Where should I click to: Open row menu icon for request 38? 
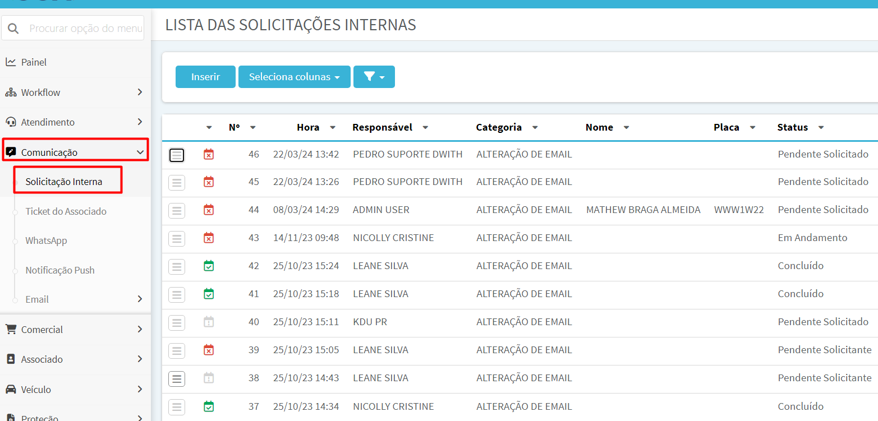coord(177,378)
